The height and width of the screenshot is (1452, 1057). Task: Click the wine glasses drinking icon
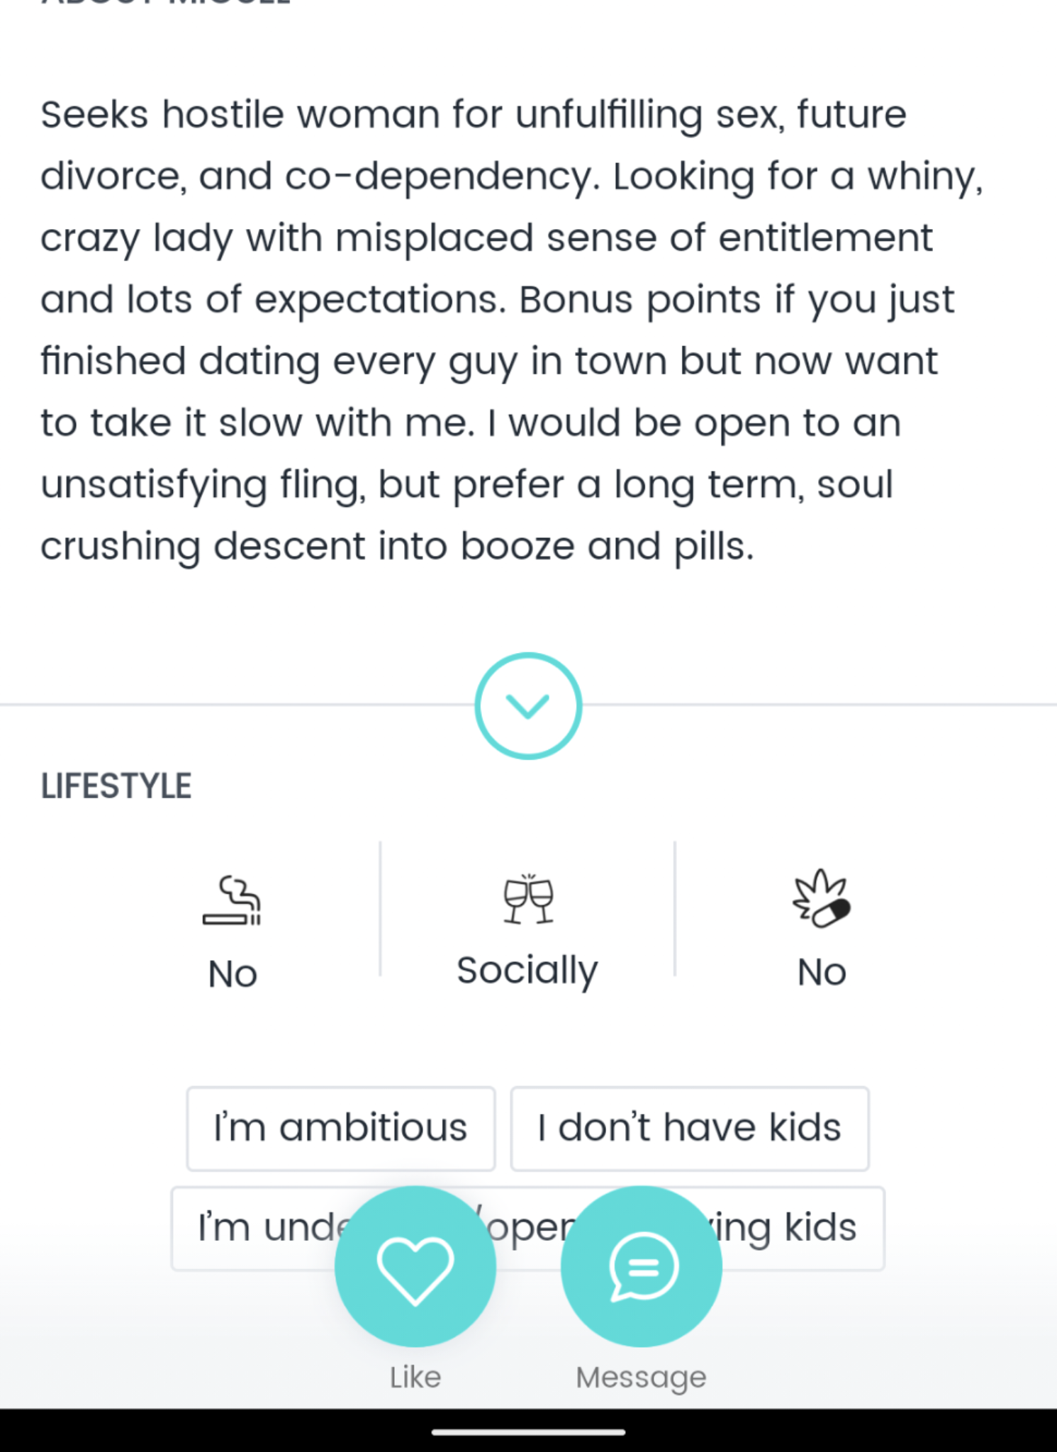click(x=528, y=899)
